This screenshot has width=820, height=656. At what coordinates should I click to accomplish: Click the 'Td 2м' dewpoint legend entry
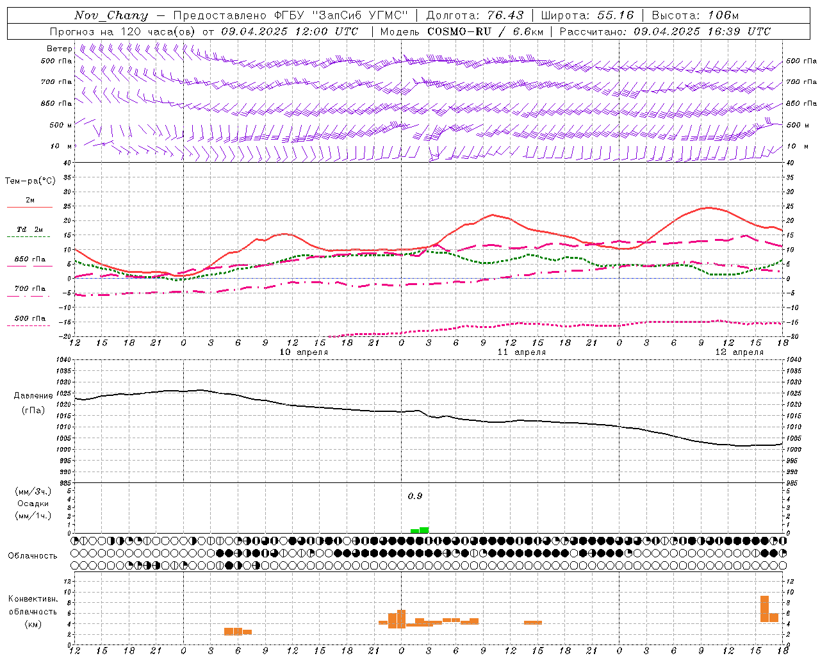tap(29, 229)
